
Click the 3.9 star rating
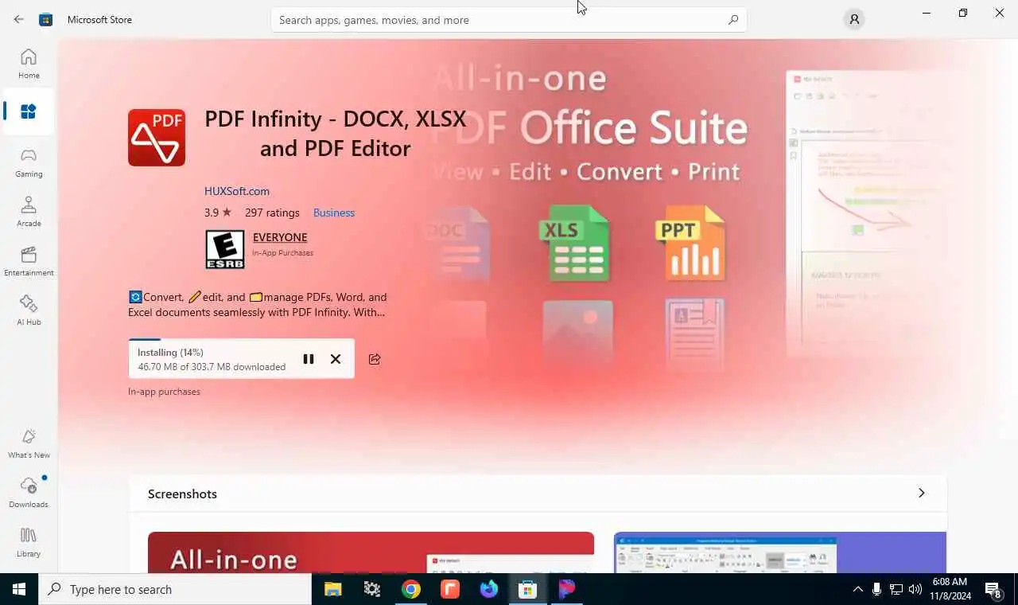coord(218,213)
